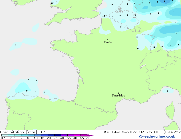Pick the 0.5–1 mm legend swatch
181x139 pixels.
tap(11, 135)
